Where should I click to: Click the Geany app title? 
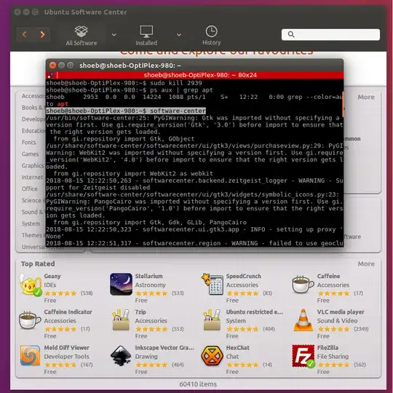[x=52, y=276]
